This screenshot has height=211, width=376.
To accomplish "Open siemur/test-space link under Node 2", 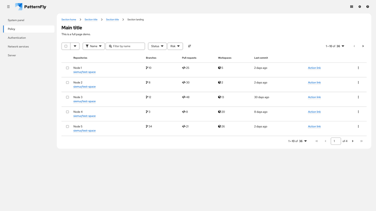I will click(x=85, y=87).
